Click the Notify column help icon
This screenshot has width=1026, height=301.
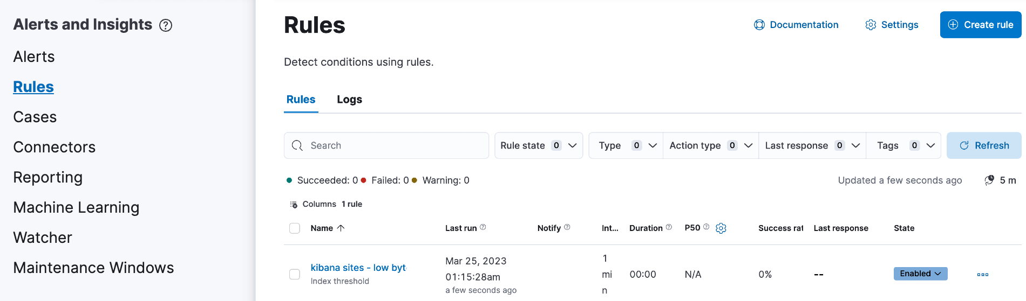tap(567, 227)
